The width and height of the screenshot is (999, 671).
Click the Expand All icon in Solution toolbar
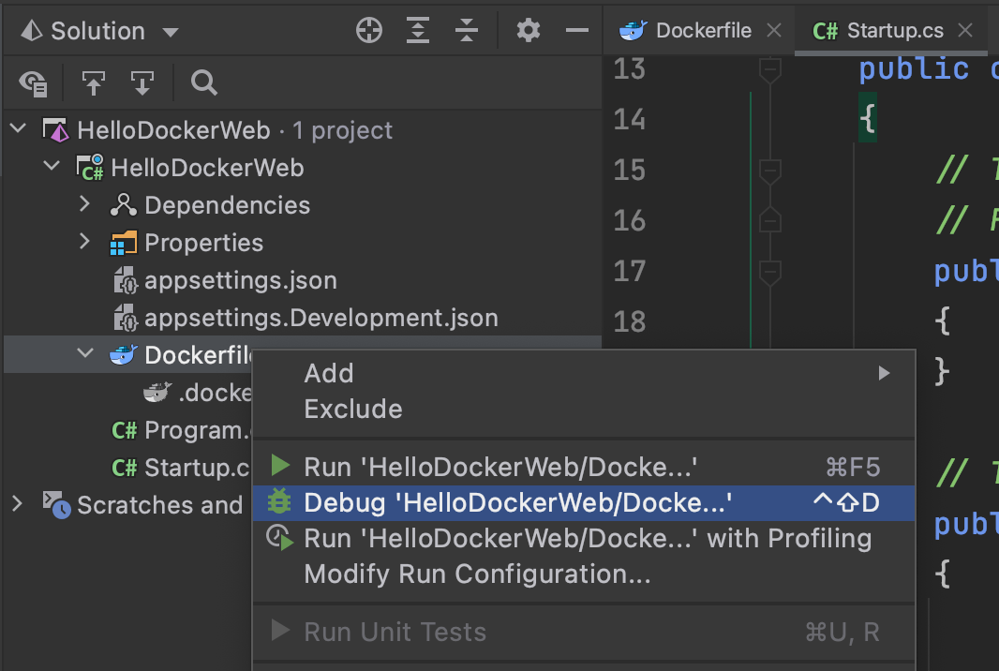pos(418,31)
